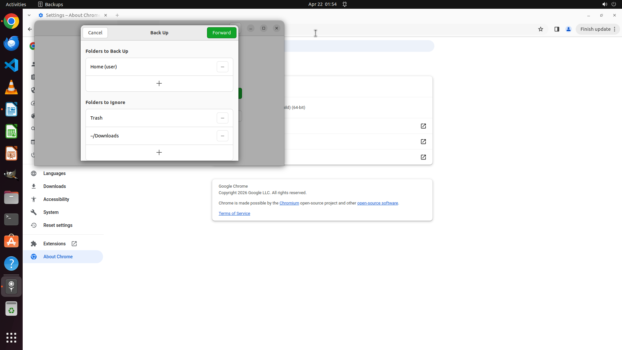Open a new browser tab
The image size is (622, 350).
coord(117,15)
